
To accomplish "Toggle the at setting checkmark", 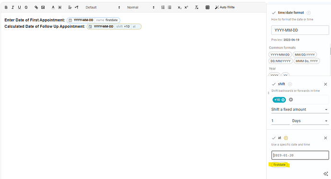I will (x=273, y=138).
